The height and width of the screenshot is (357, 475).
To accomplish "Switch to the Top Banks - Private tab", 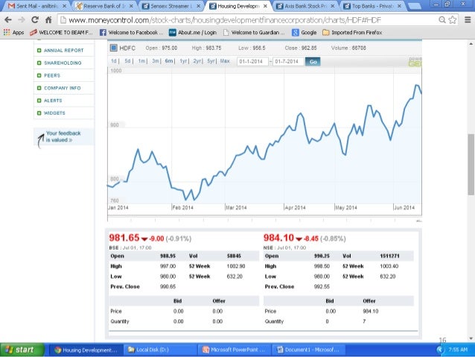I will point(373,6).
